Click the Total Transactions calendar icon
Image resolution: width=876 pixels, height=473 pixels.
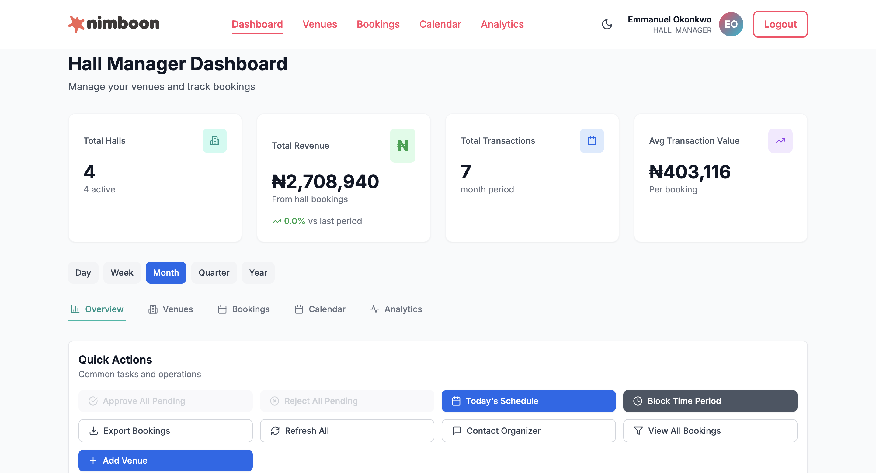coord(592,141)
